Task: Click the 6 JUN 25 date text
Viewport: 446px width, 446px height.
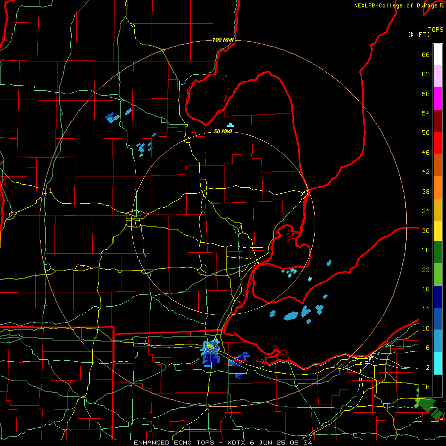Action: pyautogui.click(x=268, y=443)
